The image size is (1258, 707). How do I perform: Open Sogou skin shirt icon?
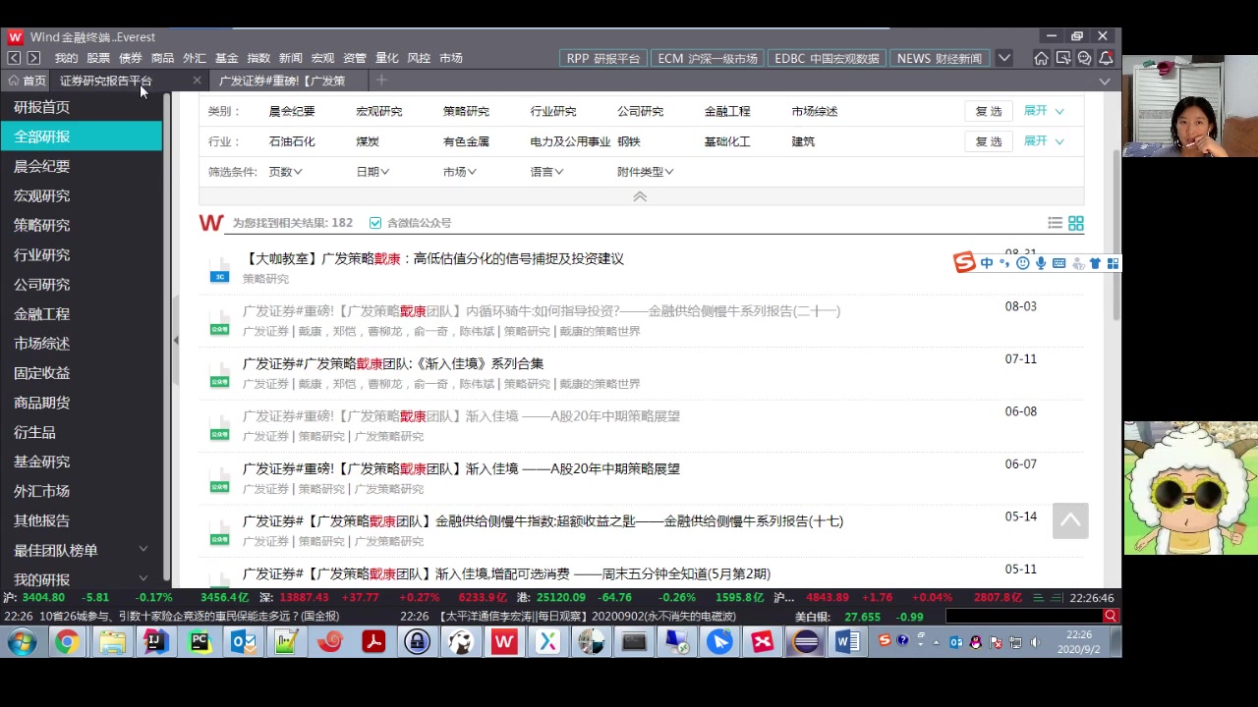1095,263
